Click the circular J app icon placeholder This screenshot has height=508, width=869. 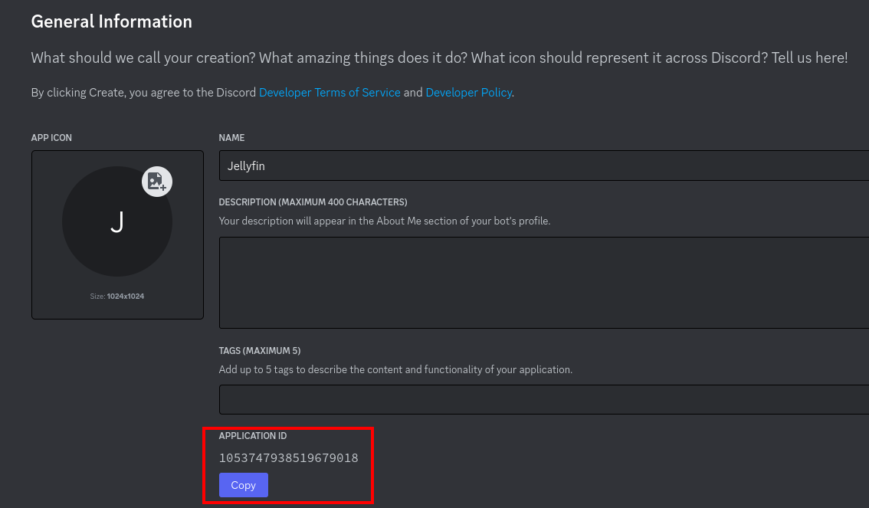coord(116,221)
